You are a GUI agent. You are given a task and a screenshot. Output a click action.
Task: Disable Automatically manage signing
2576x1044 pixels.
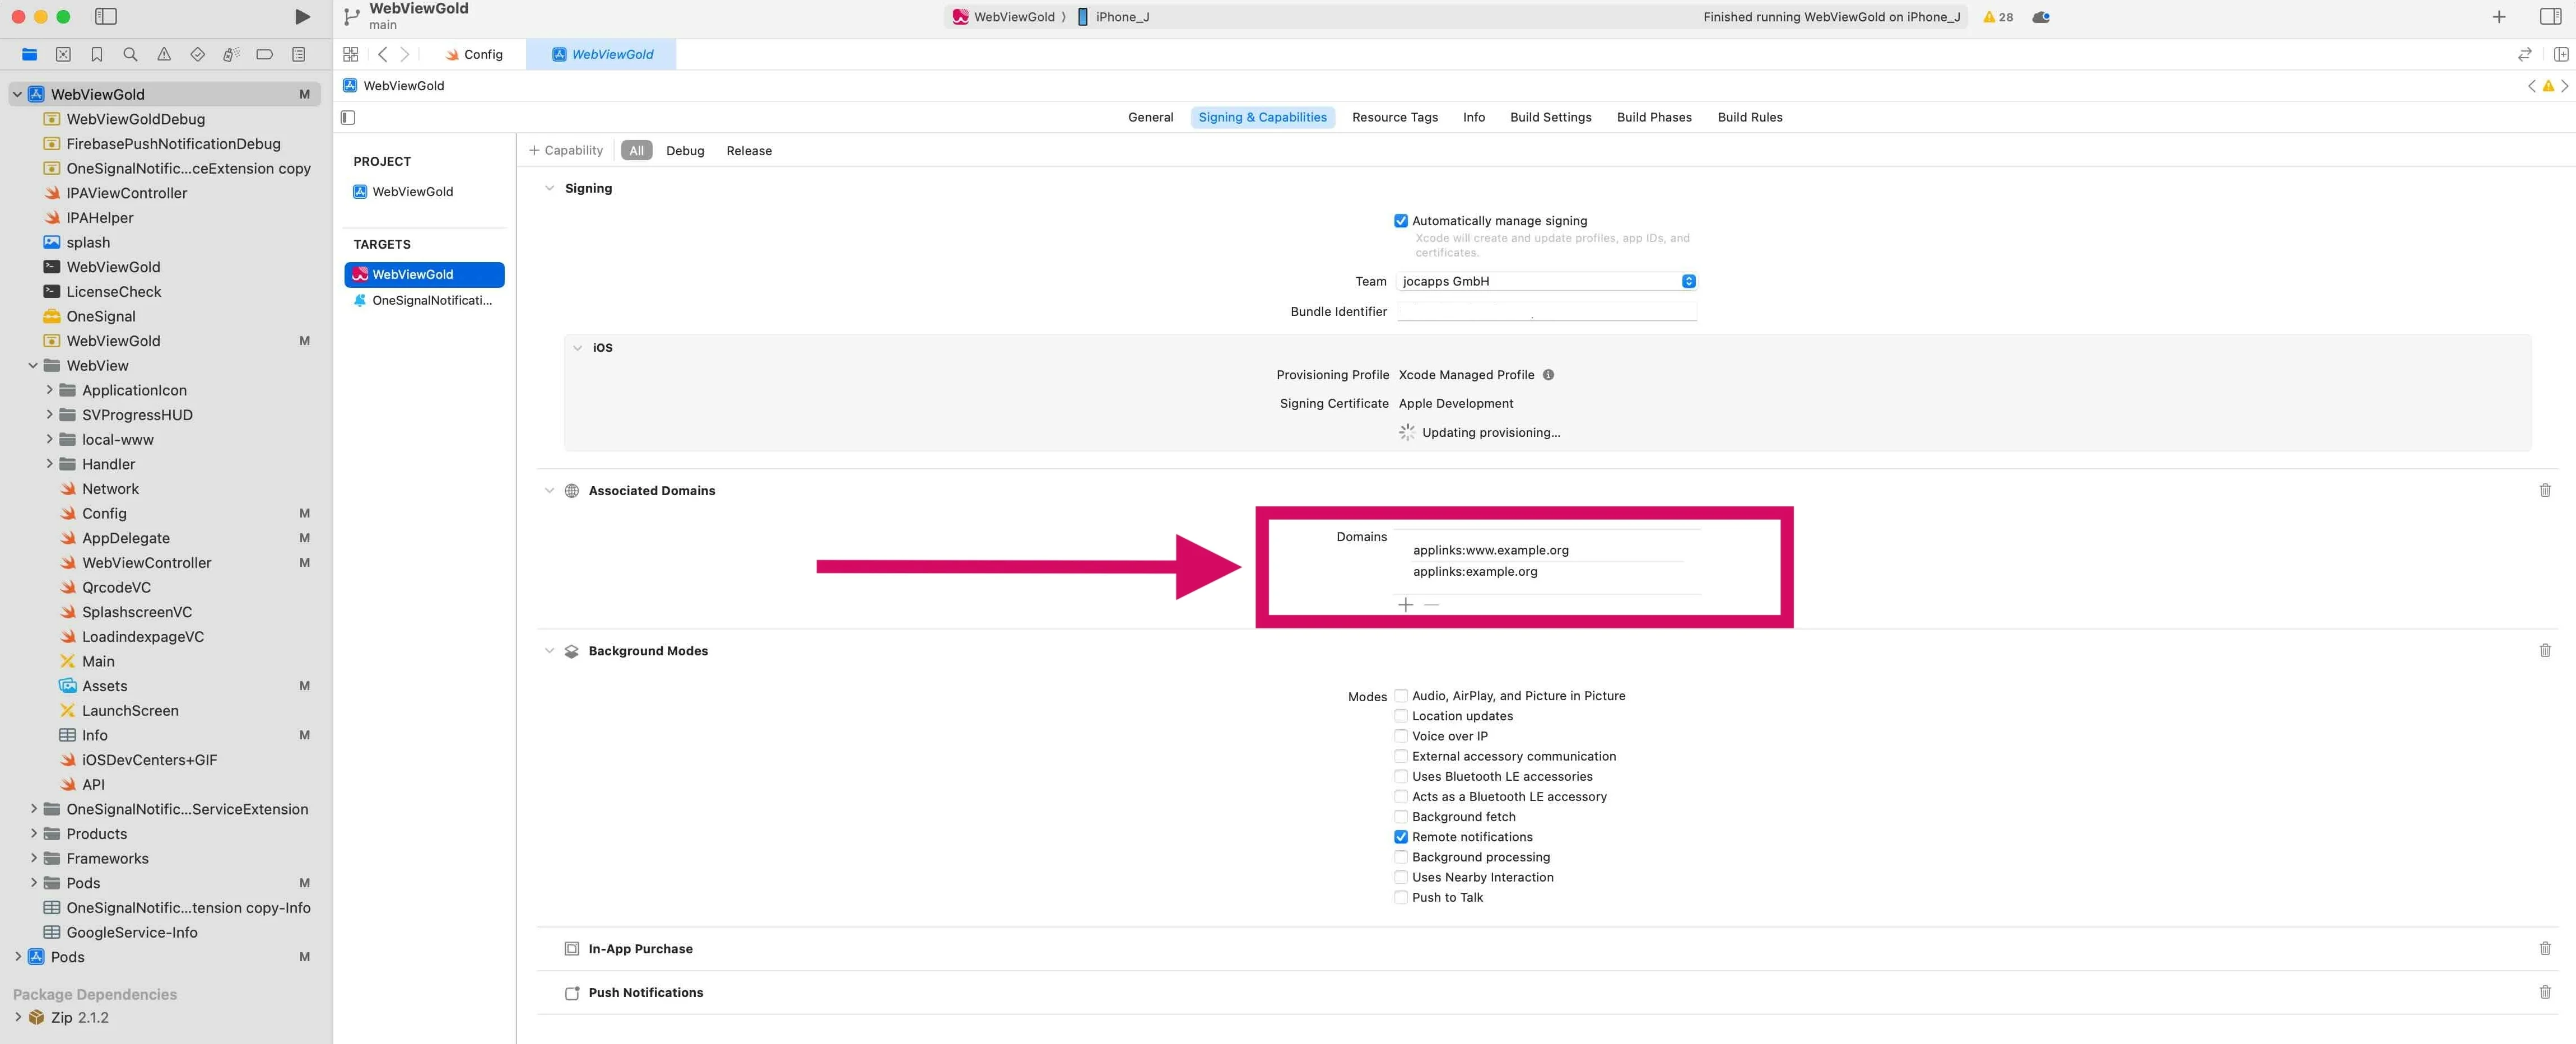[1401, 220]
